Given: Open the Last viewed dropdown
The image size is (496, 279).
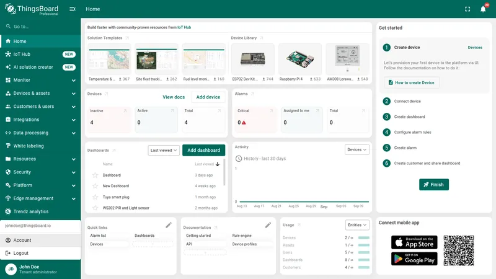Looking at the screenshot, I should (164, 150).
